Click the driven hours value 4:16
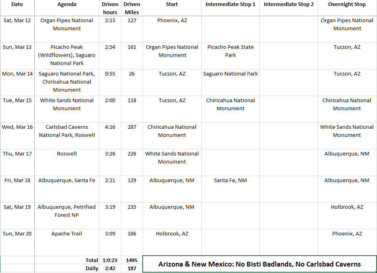This screenshot has width=377, height=273. (x=110, y=127)
